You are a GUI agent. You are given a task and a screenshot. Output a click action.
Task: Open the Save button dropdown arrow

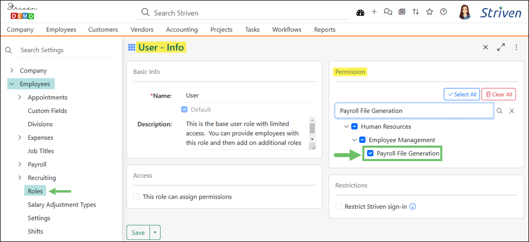tap(155, 233)
